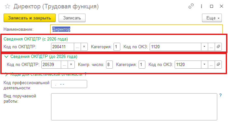Click Код по ОКПДТР field 20539

pyautogui.click(x=51, y=64)
